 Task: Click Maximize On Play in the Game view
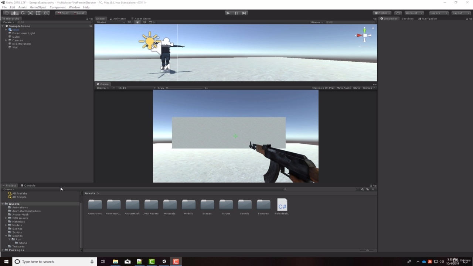323,88
